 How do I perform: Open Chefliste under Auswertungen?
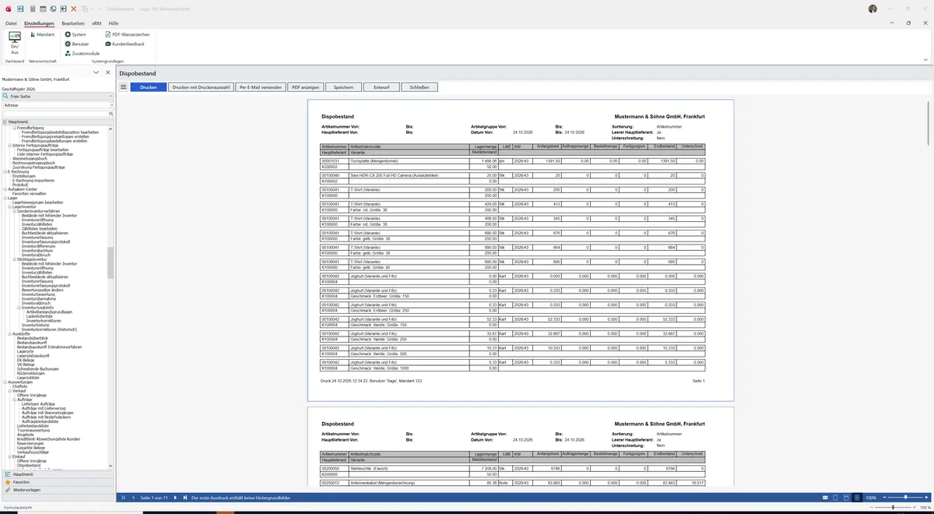pyautogui.click(x=19, y=386)
